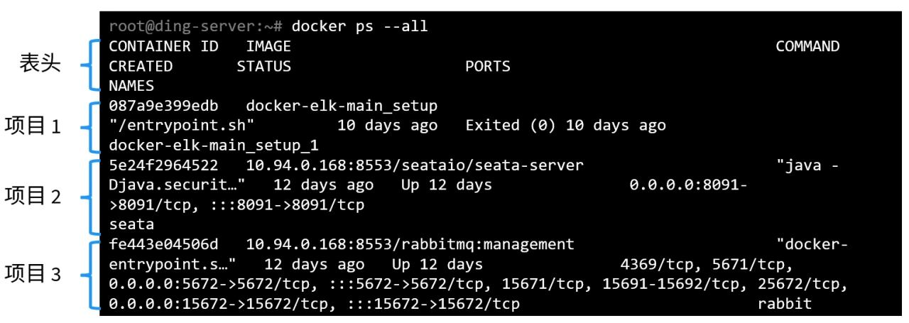The image size is (909, 323).
Task: Click the PORTS column header
Action: coord(488,66)
